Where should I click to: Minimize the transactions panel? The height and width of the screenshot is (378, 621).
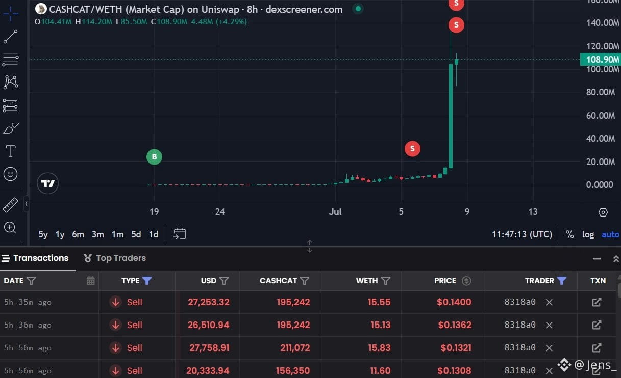(x=597, y=259)
